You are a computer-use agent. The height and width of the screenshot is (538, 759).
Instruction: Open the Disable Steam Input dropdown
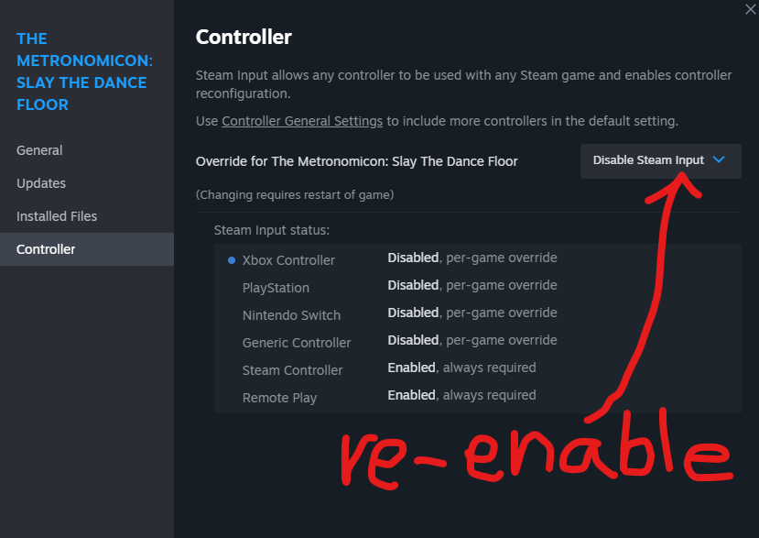click(660, 160)
